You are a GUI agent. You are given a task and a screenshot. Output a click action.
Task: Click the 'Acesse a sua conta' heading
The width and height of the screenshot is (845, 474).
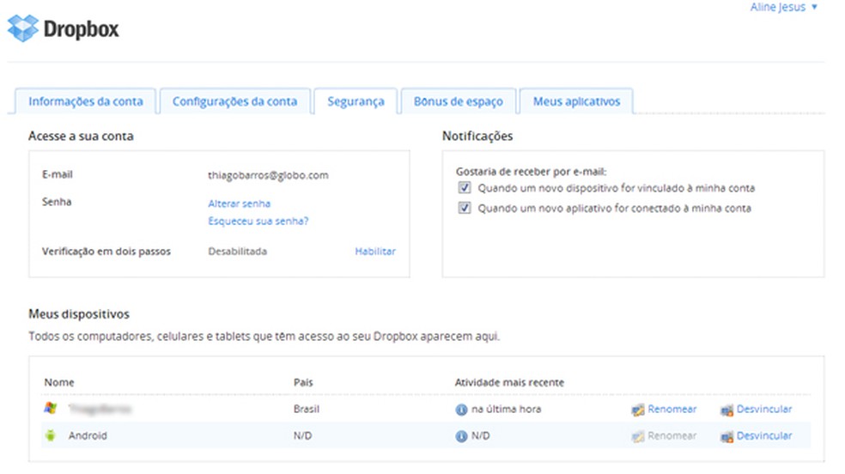(81, 136)
